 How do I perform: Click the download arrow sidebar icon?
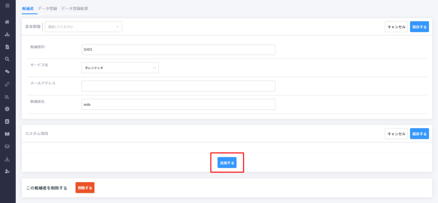(8, 159)
